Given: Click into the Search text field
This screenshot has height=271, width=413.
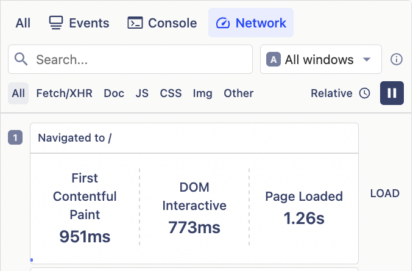Looking at the screenshot, I should point(140,59).
